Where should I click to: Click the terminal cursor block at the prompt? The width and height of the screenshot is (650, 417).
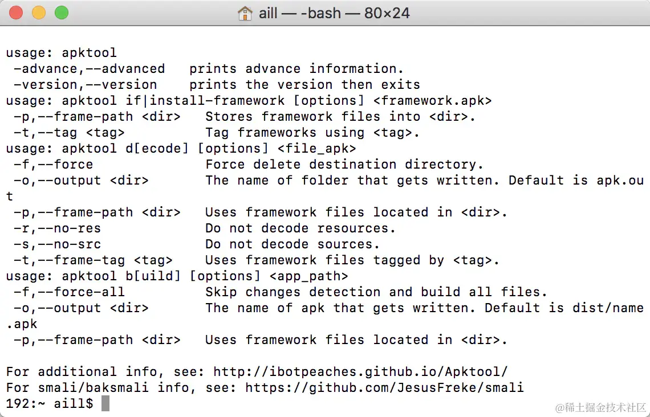pos(105,403)
